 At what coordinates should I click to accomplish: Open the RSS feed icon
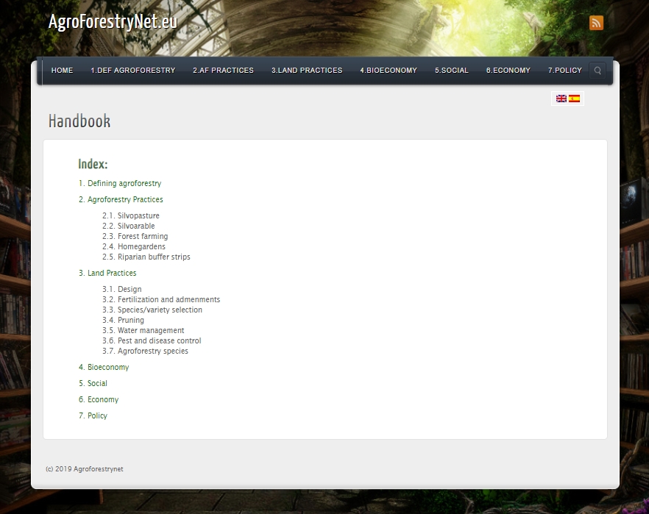point(596,23)
